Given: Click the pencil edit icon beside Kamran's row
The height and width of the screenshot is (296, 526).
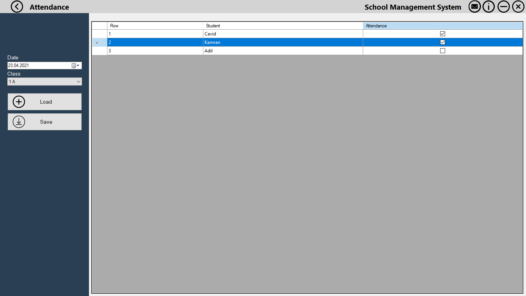Looking at the screenshot, I should 97,42.
